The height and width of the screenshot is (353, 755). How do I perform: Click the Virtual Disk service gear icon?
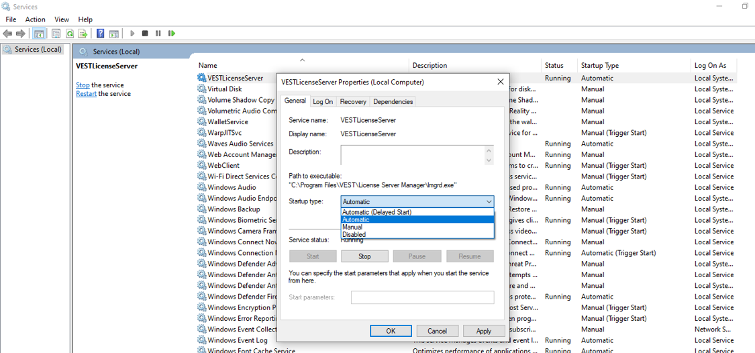(x=202, y=89)
